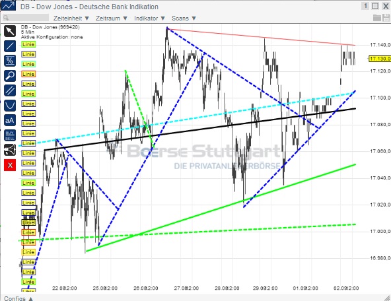Viewport: 391px width, 301px height.
Task: Click the 16.980,0 price axis label
Action: coord(380,258)
